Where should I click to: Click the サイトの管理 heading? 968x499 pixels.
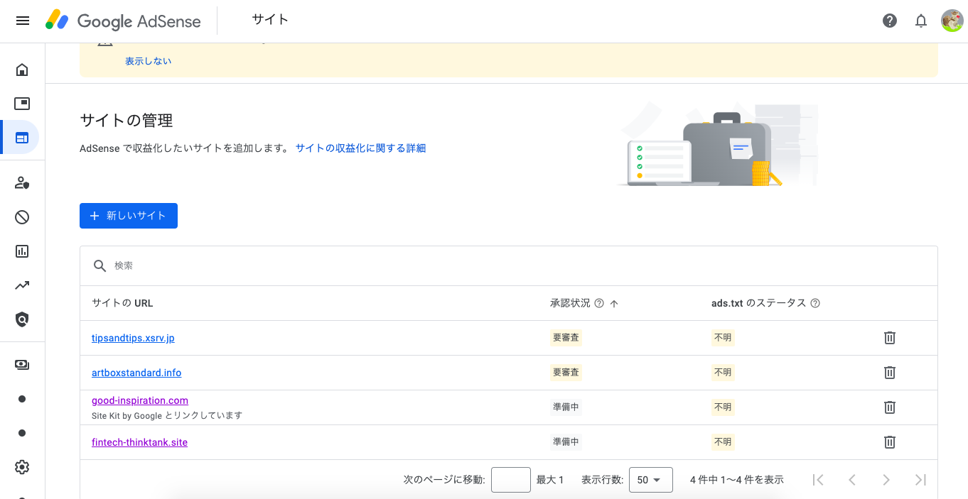click(x=127, y=121)
